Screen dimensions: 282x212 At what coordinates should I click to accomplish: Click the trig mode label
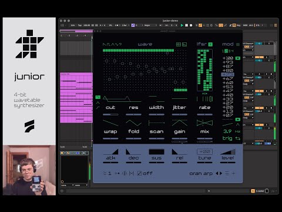tap(227, 138)
